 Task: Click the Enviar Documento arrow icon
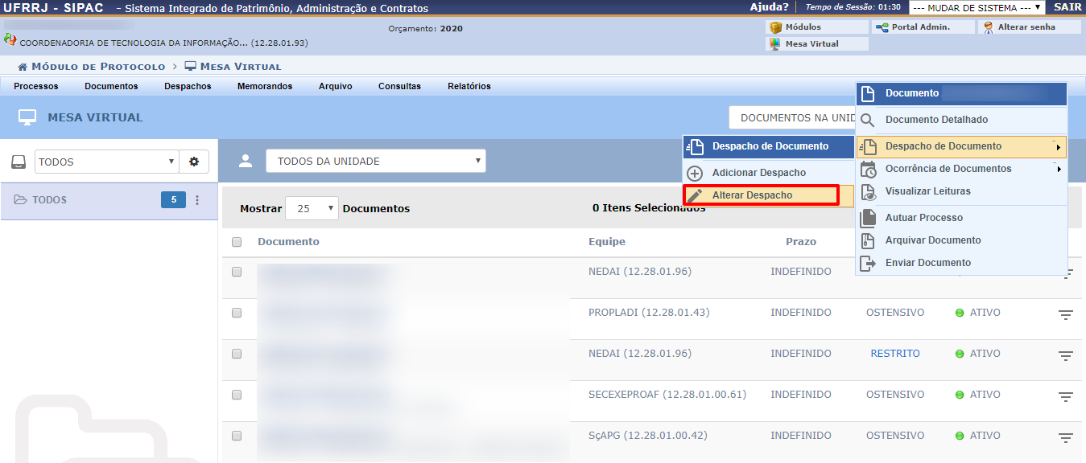868,263
